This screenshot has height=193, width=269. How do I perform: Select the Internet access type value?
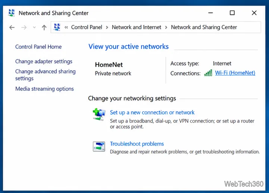click(x=222, y=64)
